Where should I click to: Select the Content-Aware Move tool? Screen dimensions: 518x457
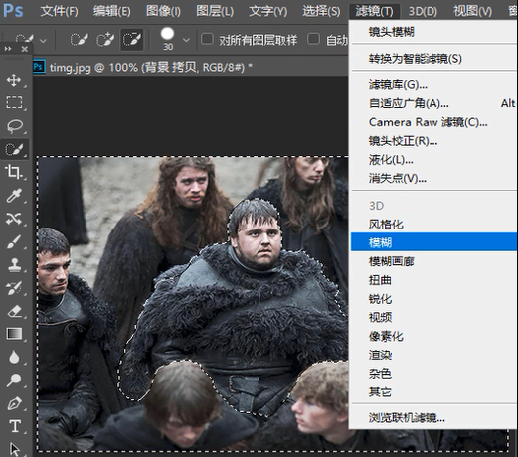14,219
